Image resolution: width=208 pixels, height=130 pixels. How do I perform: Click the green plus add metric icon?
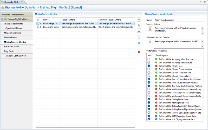pos(139,20)
